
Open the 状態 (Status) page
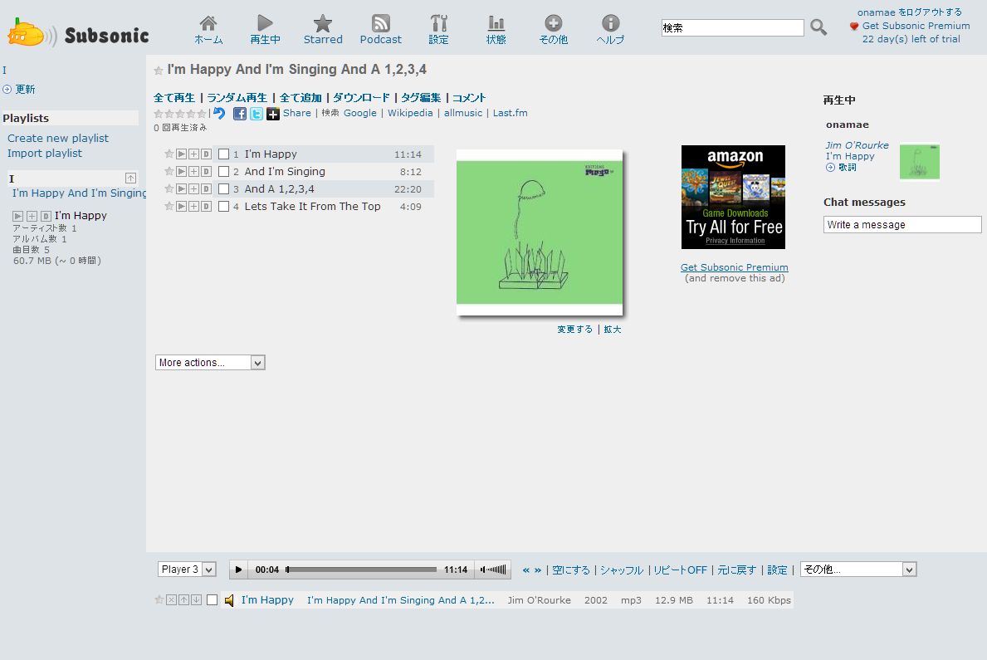(496, 30)
